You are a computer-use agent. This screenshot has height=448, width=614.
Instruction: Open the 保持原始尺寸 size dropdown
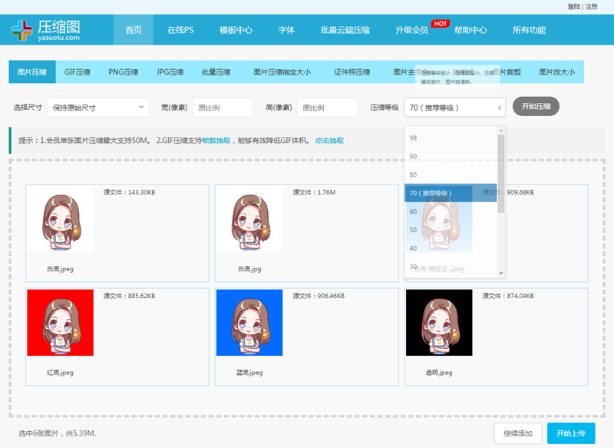pos(98,108)
